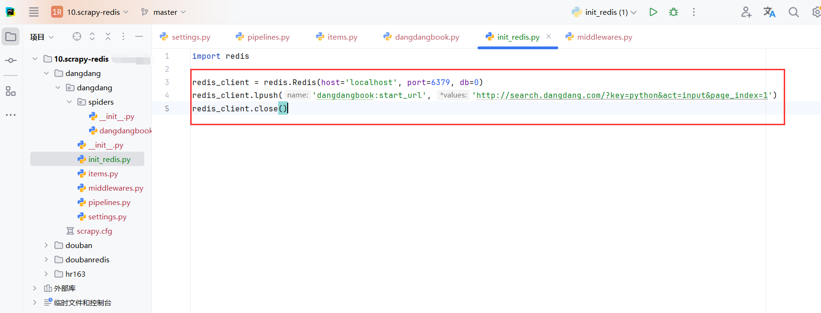Open dangdangbook spider file in tree
The height and width of the screenshot is (313, 821).
120,130
